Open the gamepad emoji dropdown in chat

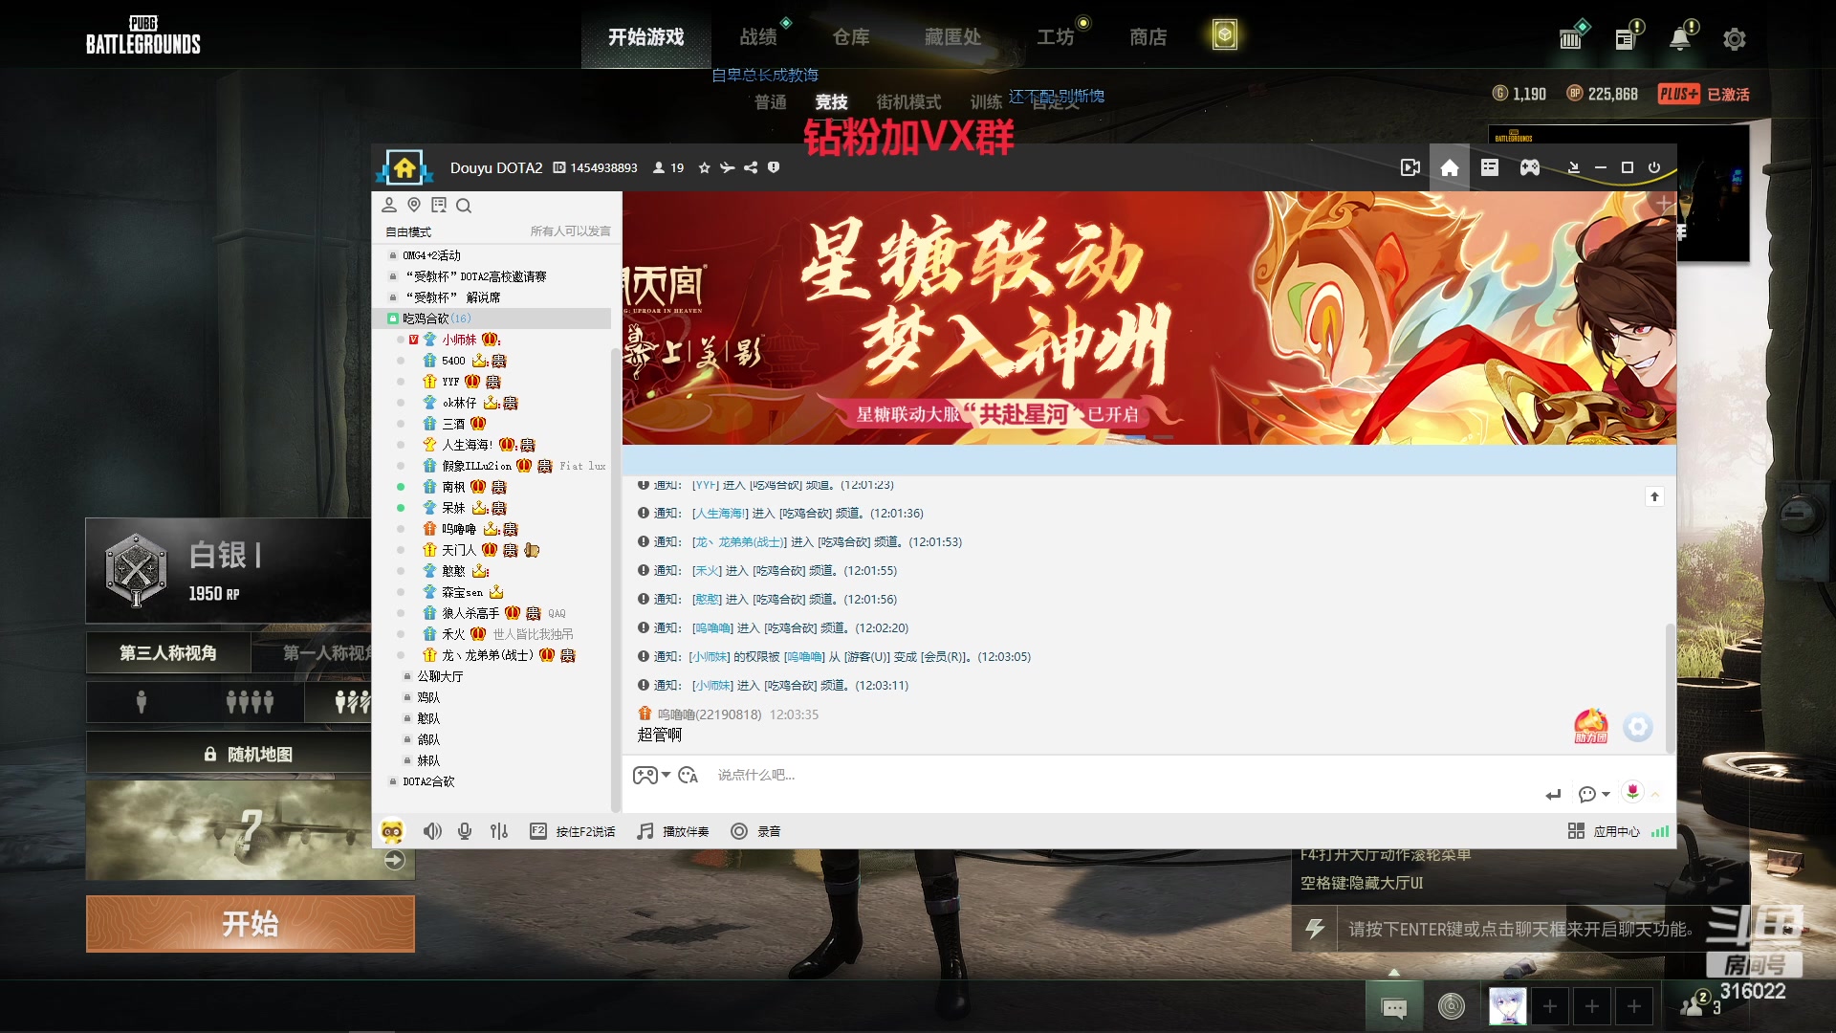coord(651,775)
